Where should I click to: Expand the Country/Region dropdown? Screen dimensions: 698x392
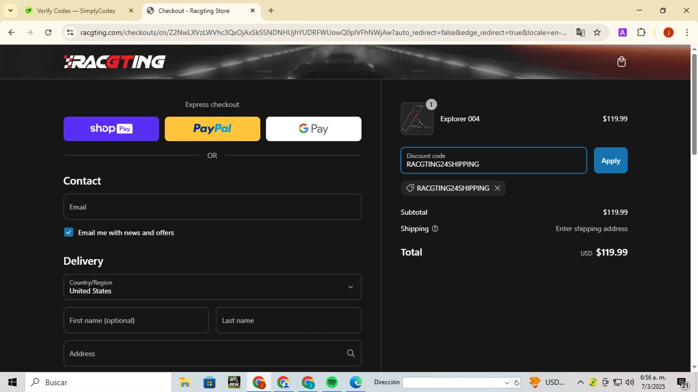(212, 287)
